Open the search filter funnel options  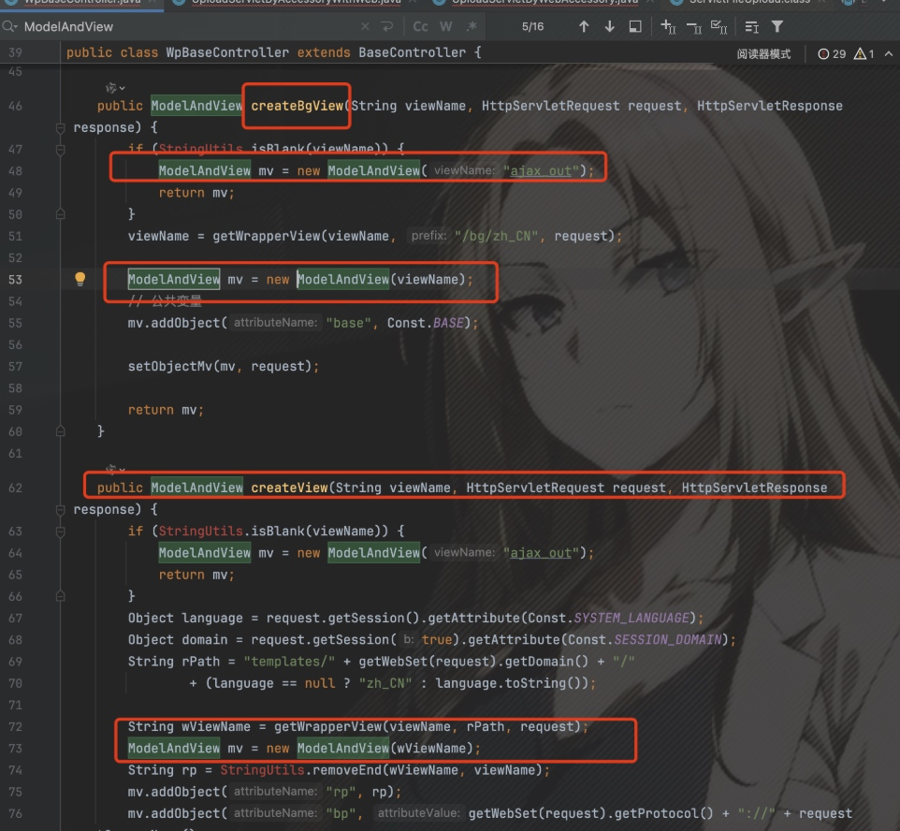coord(777,26)
